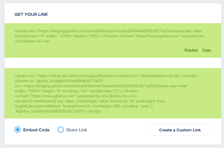This screenshot has height=148, width=224.
Task: Click the iframe id="glofox_5cdaebf..." line
Action: (x=59, y=81)
